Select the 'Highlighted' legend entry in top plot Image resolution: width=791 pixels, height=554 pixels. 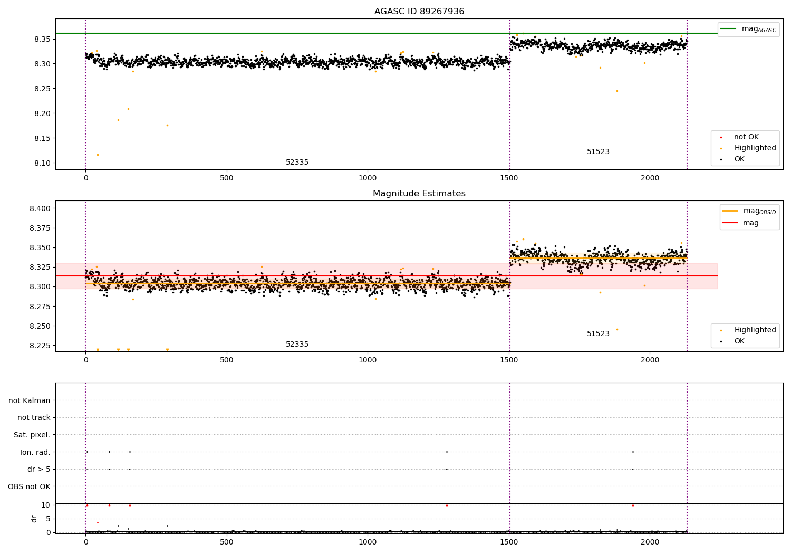(x=755, y=148)
